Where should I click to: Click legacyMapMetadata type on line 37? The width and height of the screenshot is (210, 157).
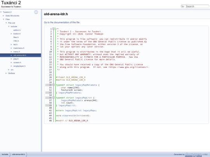(x=72, y=100)
